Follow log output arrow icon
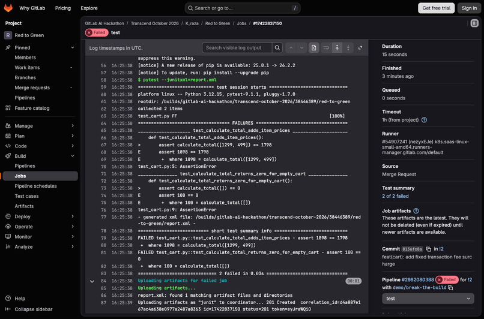484x319 pixels. [x=326, y=48]
